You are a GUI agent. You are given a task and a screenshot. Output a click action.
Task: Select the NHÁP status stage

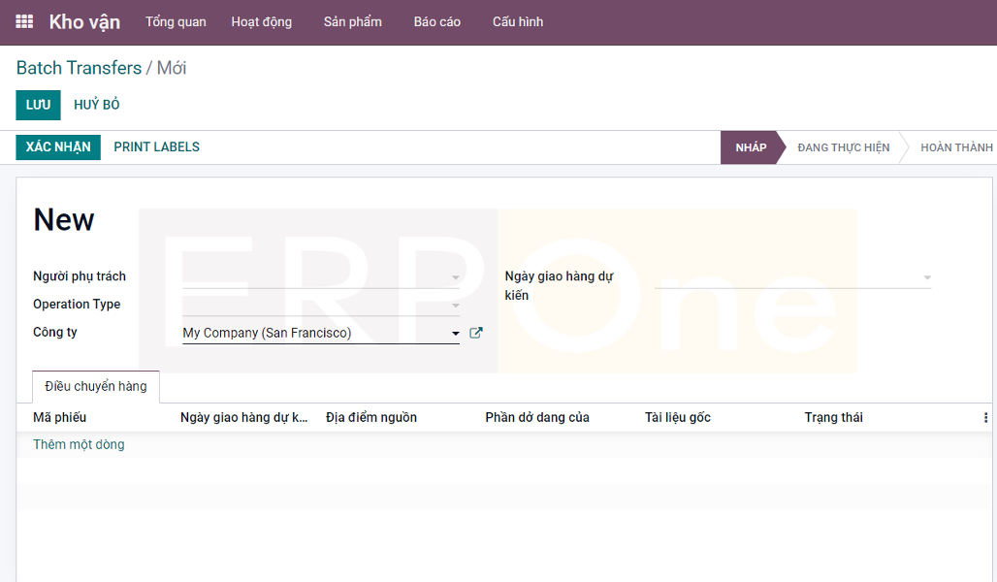click(x=751, y=147)
